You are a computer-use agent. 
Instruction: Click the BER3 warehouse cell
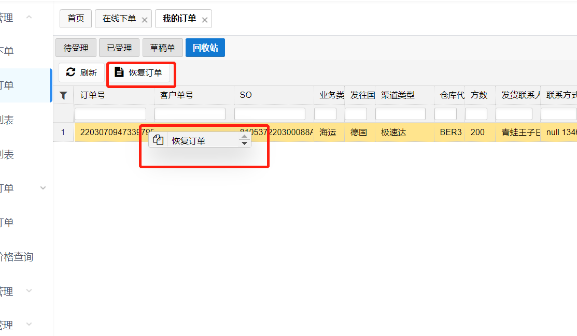coord(449,133)
